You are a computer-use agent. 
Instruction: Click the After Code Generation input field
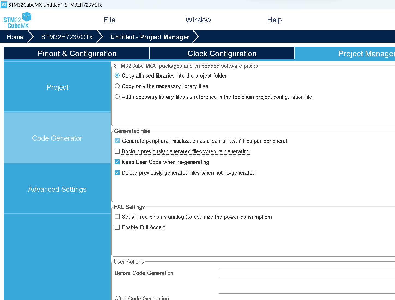(307, 297)
